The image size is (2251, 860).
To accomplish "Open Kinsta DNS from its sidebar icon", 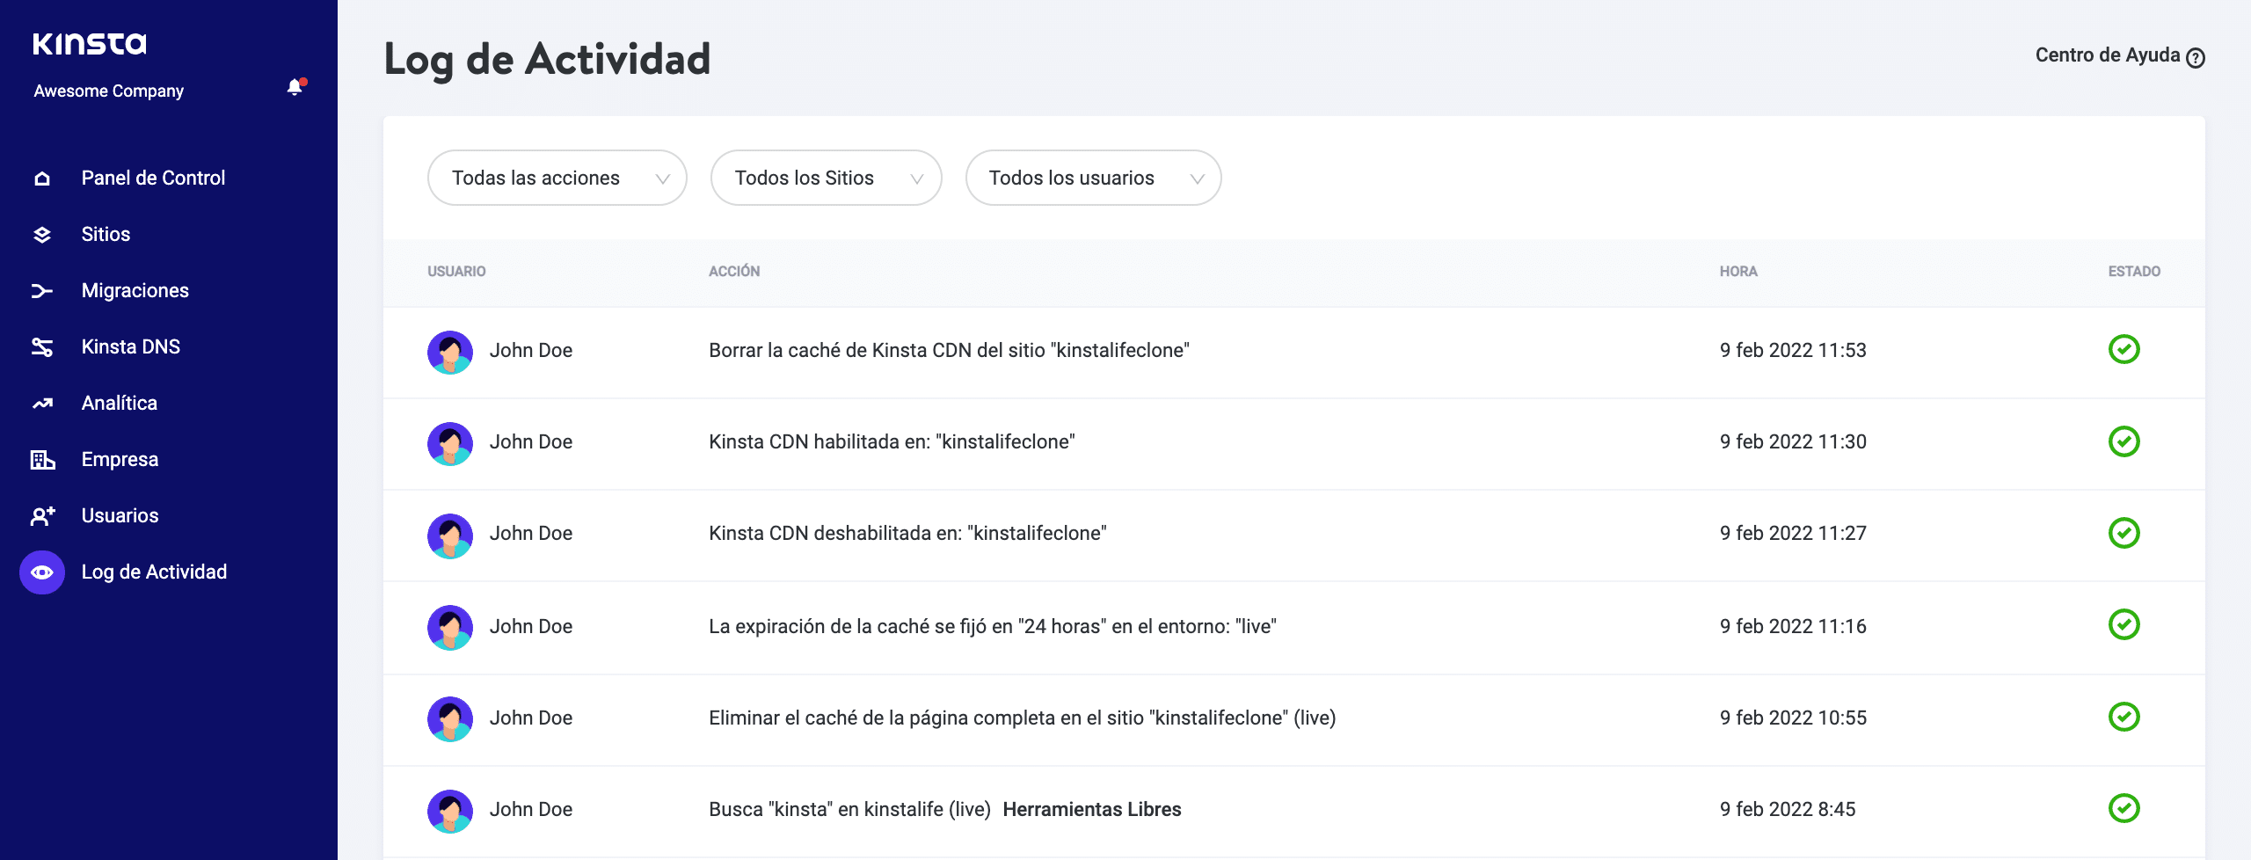I will point(41,346).
